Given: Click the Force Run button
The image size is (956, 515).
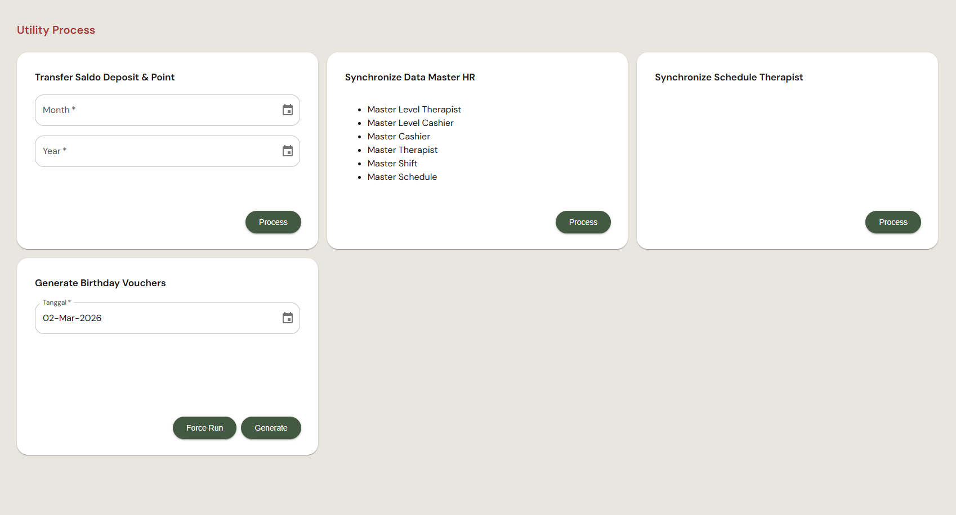Looking at the screenshot, I should [204, 428].
